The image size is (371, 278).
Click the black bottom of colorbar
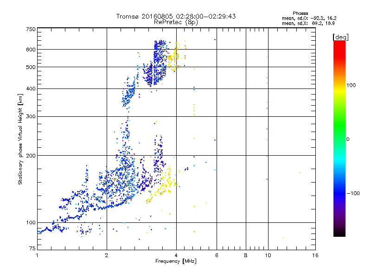pyautogui.click(x=339, y=234)
